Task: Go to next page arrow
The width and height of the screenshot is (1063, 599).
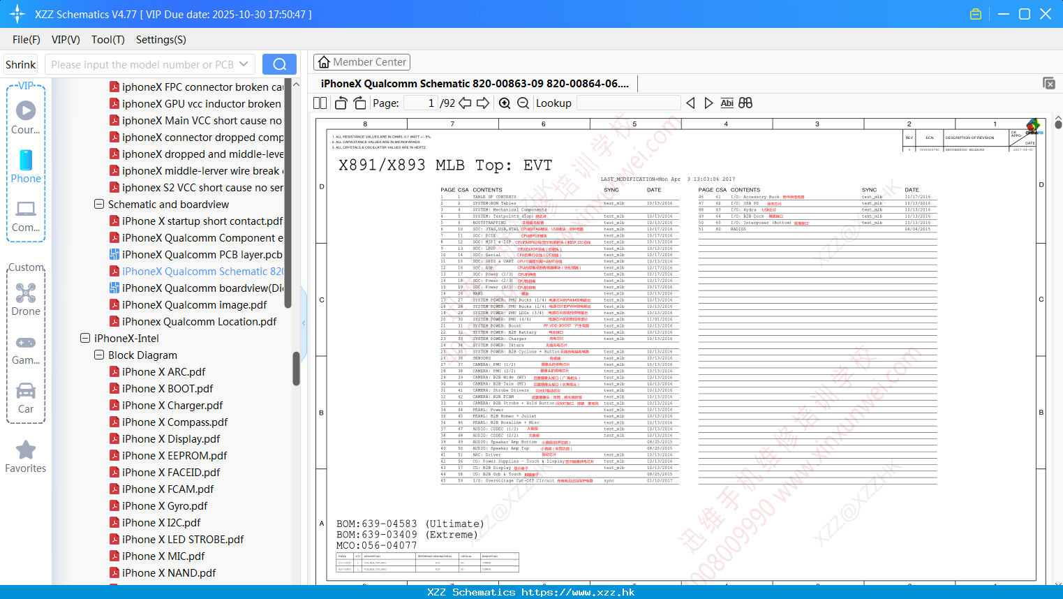Action: 483,103
